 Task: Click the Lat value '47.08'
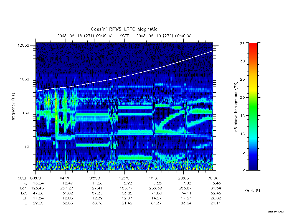[x=38, y=193]
